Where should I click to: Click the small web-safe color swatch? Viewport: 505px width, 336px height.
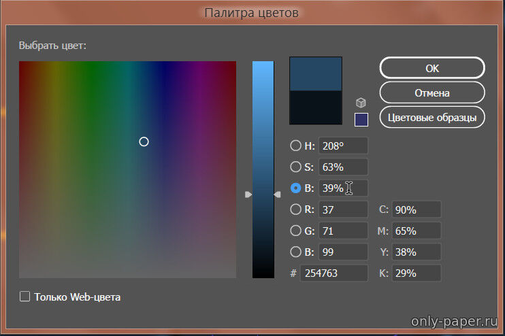361,120
